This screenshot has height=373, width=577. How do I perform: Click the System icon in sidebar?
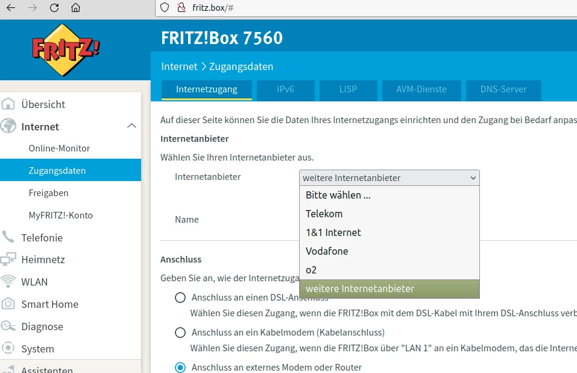click(8, 348)
